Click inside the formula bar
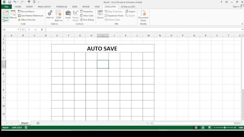Screen dimensions: 244x137 (143, 30)
